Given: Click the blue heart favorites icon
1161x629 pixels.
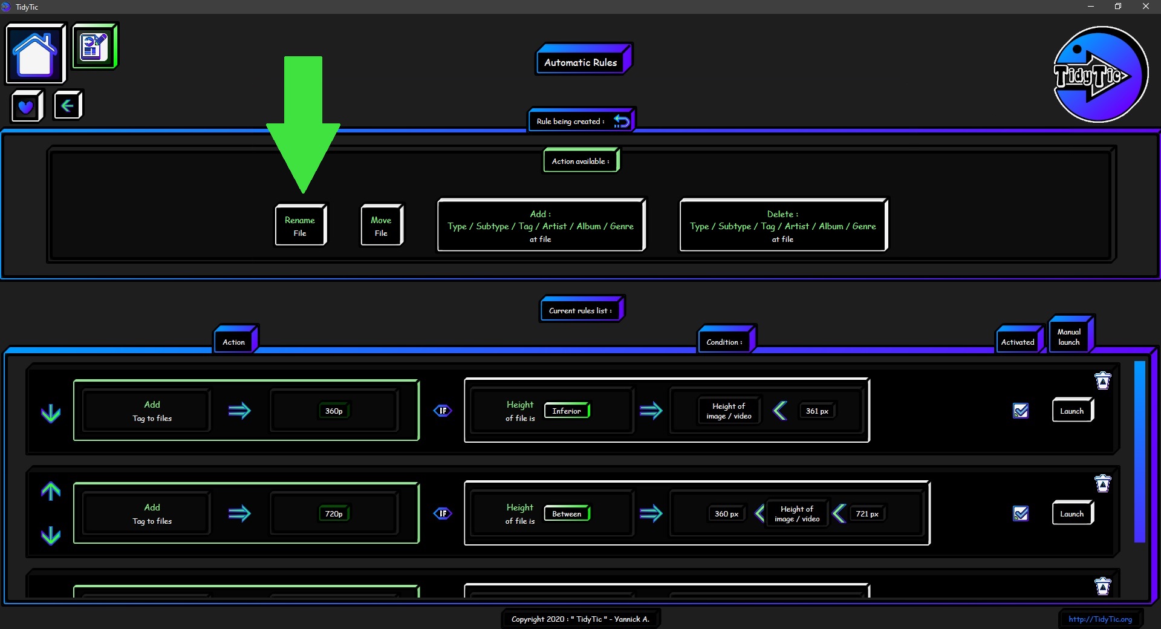Looking at the screenshot, I should [x=26, y=107].
